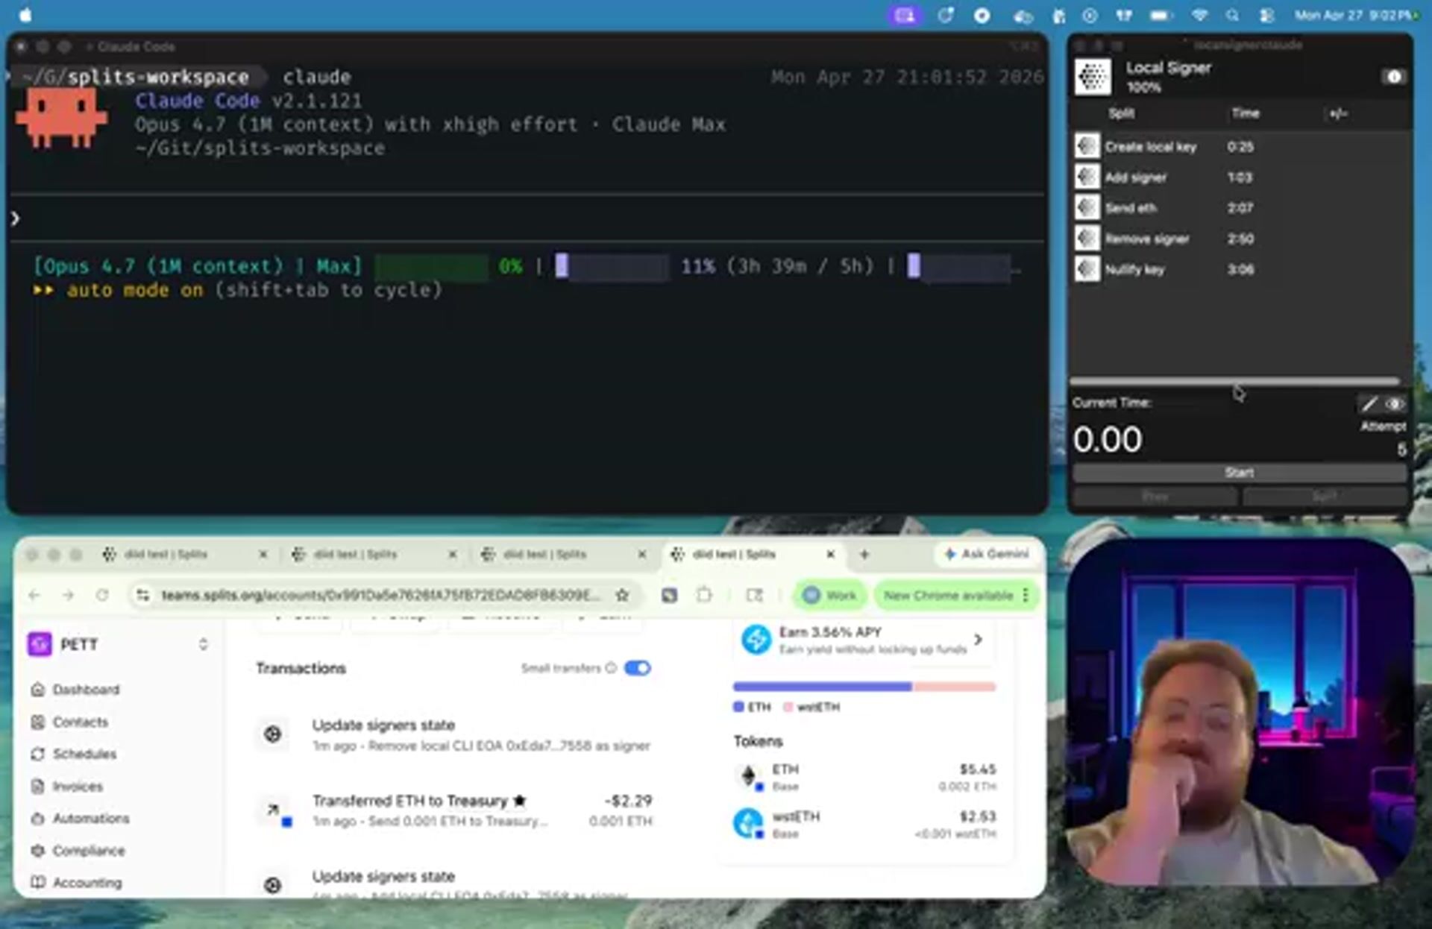Click the info button in Local Signer header
1432x929 pixels.
click(1393, 77)
